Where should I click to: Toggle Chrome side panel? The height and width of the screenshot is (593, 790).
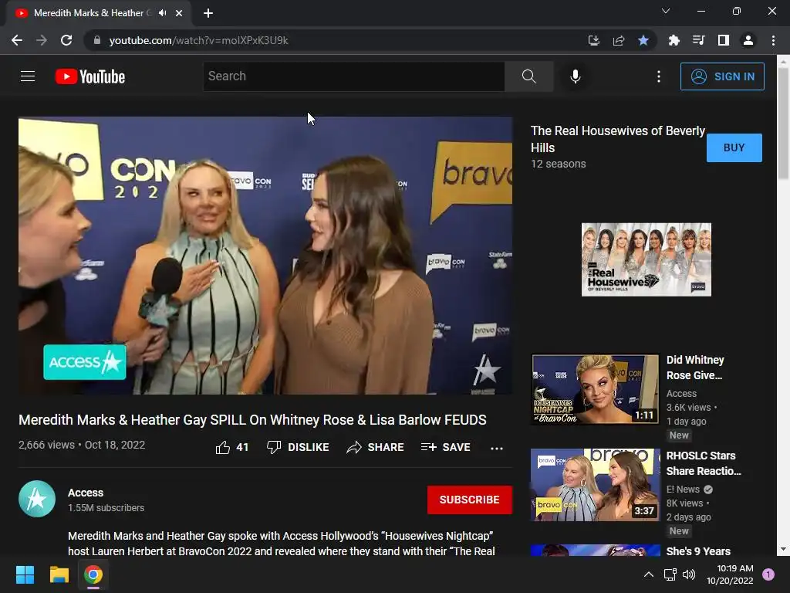coord(724,40)
